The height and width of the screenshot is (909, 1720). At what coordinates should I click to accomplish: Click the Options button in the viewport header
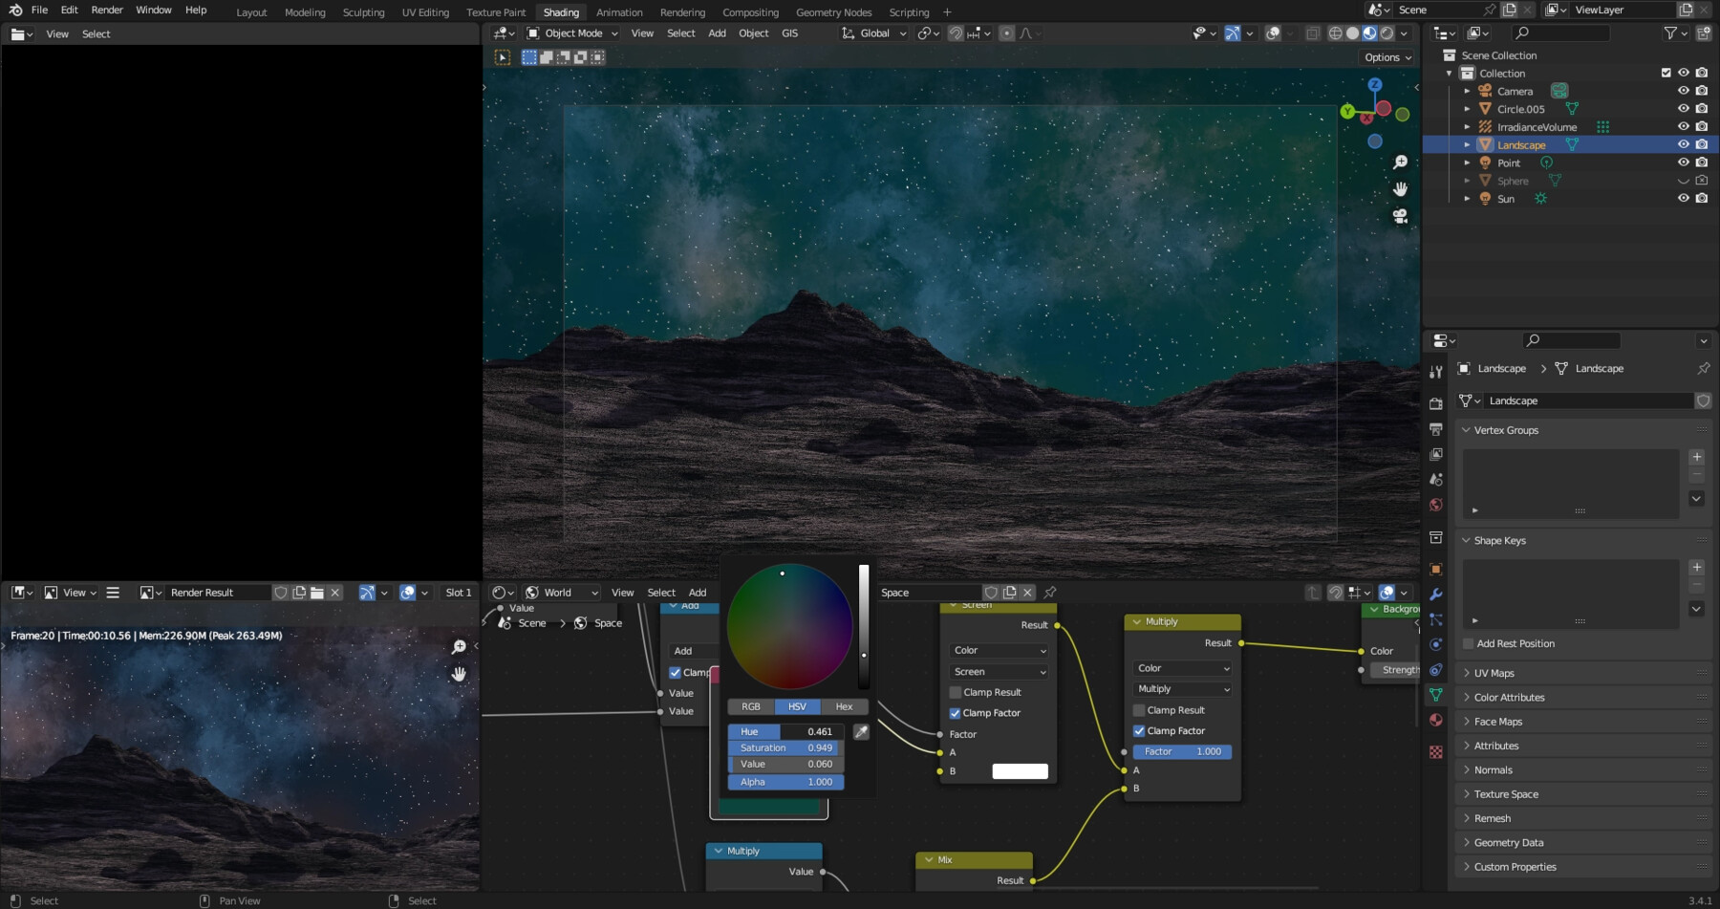(x=1386, y=56)
